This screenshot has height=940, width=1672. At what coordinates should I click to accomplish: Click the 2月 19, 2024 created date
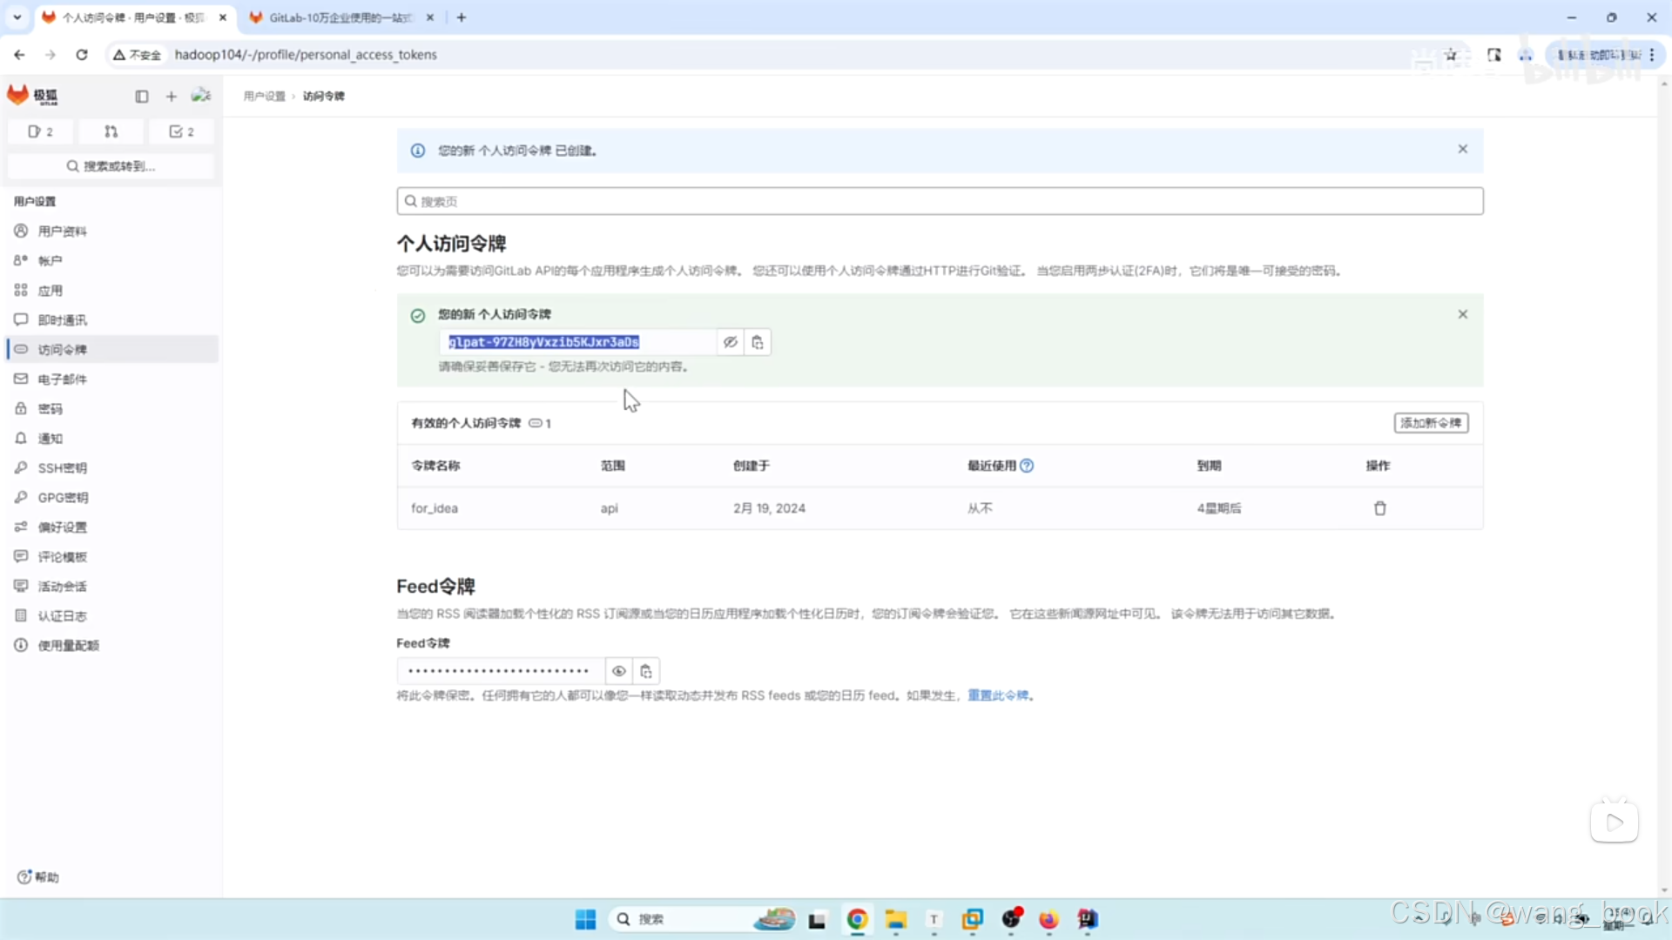click(769, 508)
